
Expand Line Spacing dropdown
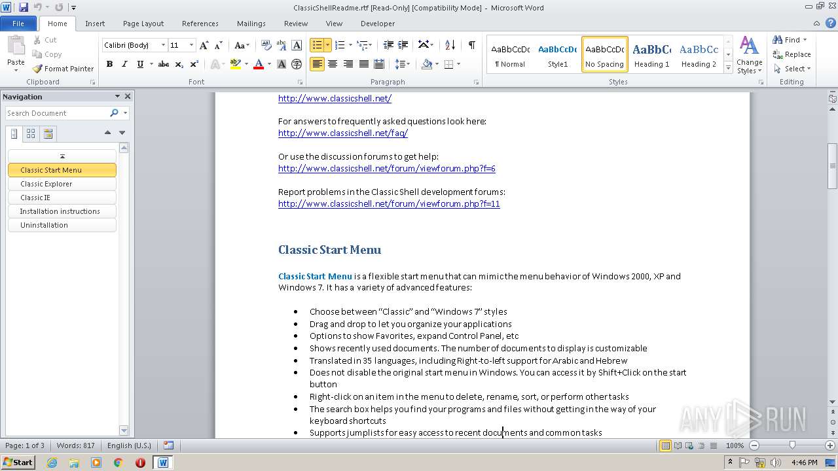pos(402,64)
